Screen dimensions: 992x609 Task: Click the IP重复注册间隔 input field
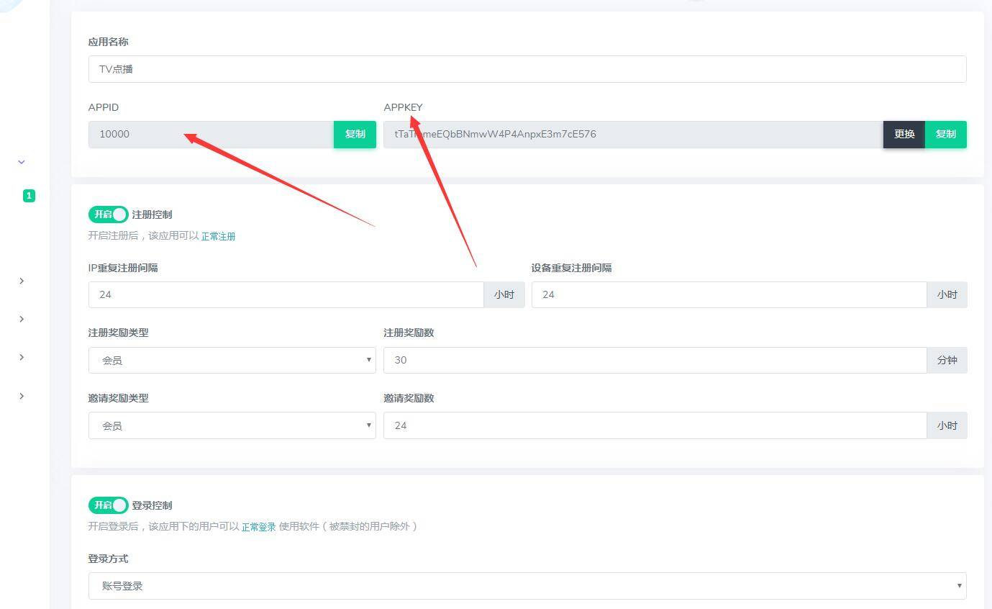pyautogui.click(x=286, y=294)
